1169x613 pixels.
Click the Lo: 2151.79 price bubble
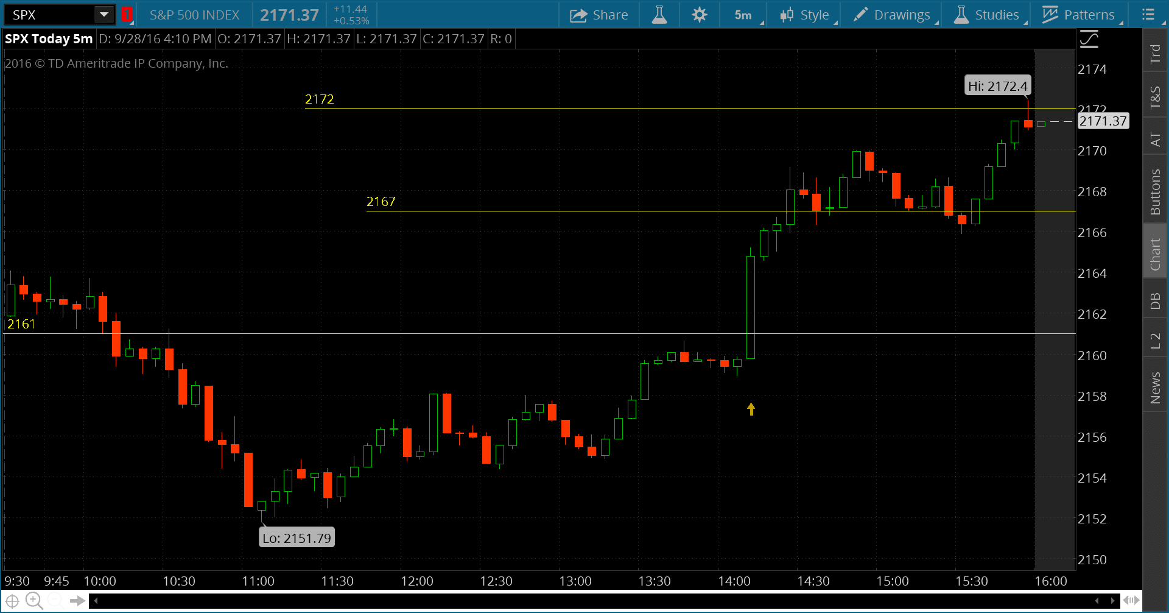click(297, 537)
